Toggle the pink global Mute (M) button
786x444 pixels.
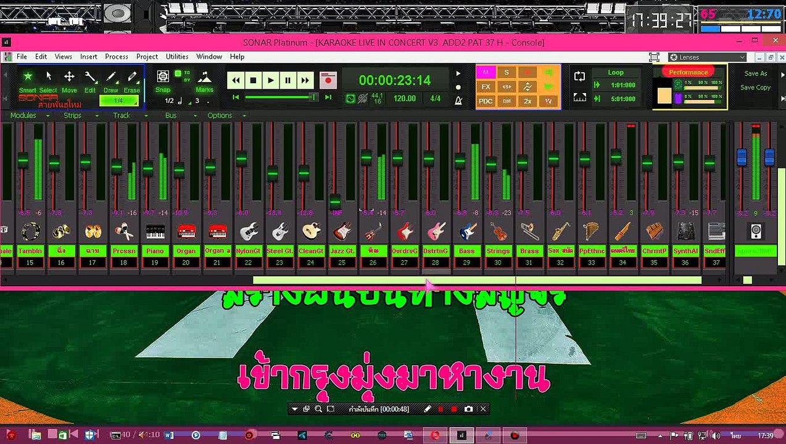pos(486,72)
